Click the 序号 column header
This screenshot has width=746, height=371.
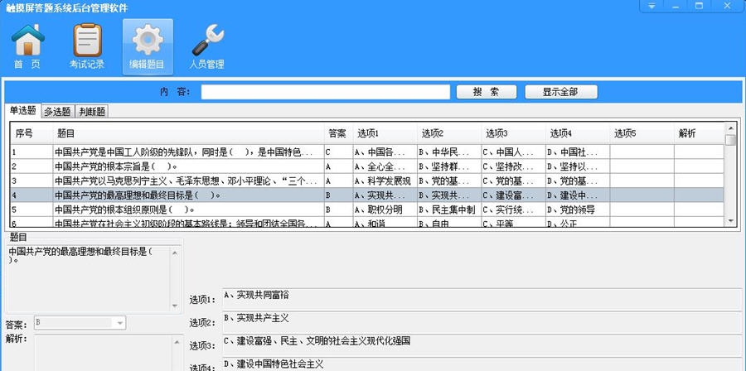(x=31, y=133)
